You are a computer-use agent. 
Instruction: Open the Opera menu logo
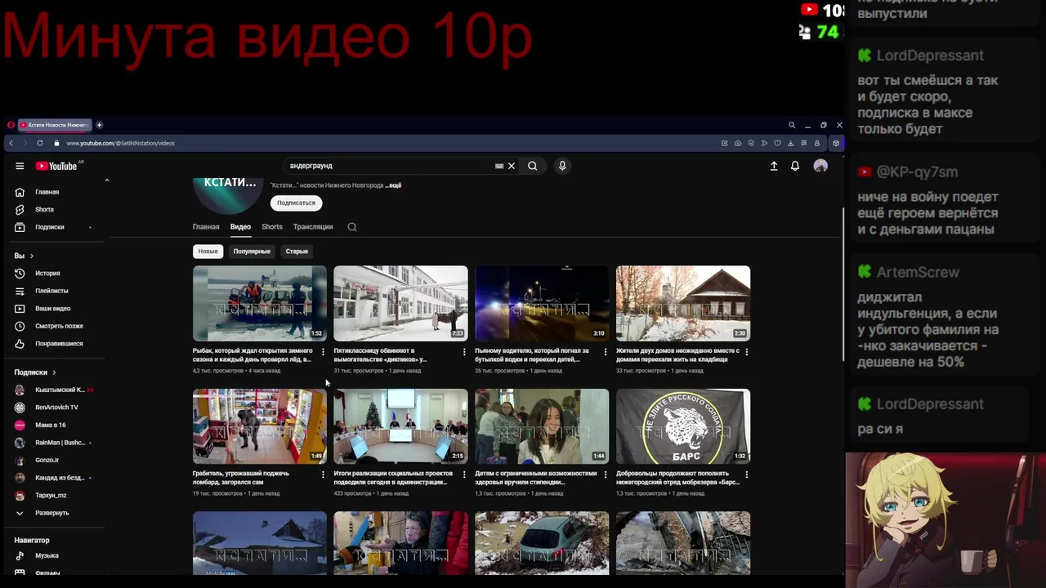coord(11,125)
